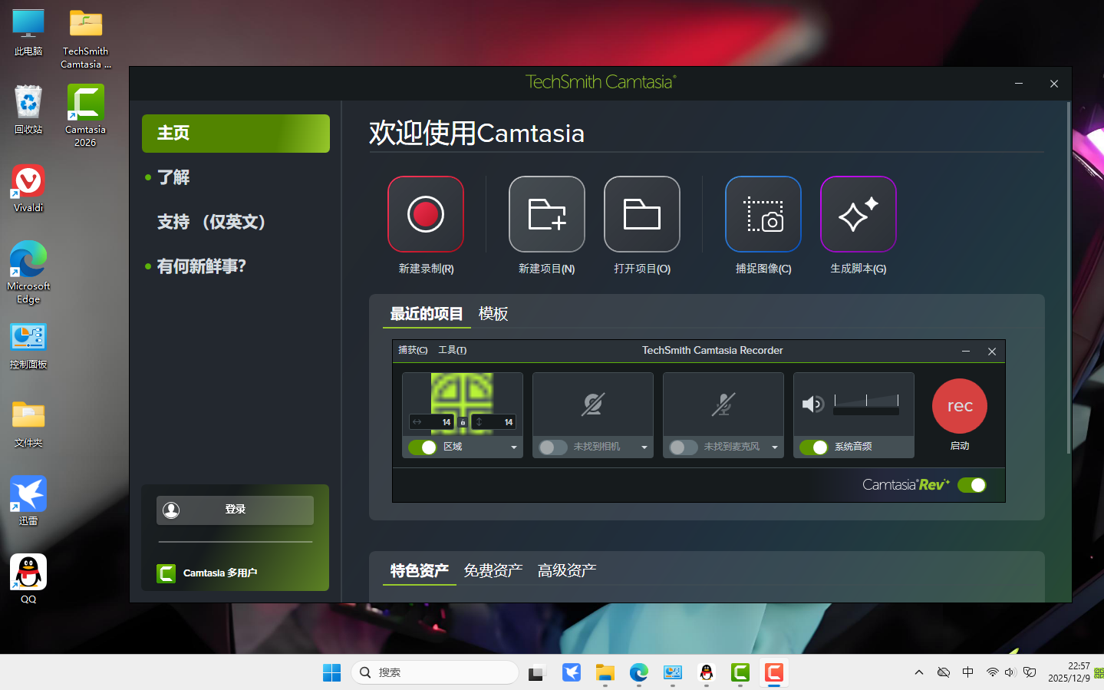Click the red rec button in Recorder
The image size is (1104, 690).
point(960,406)
